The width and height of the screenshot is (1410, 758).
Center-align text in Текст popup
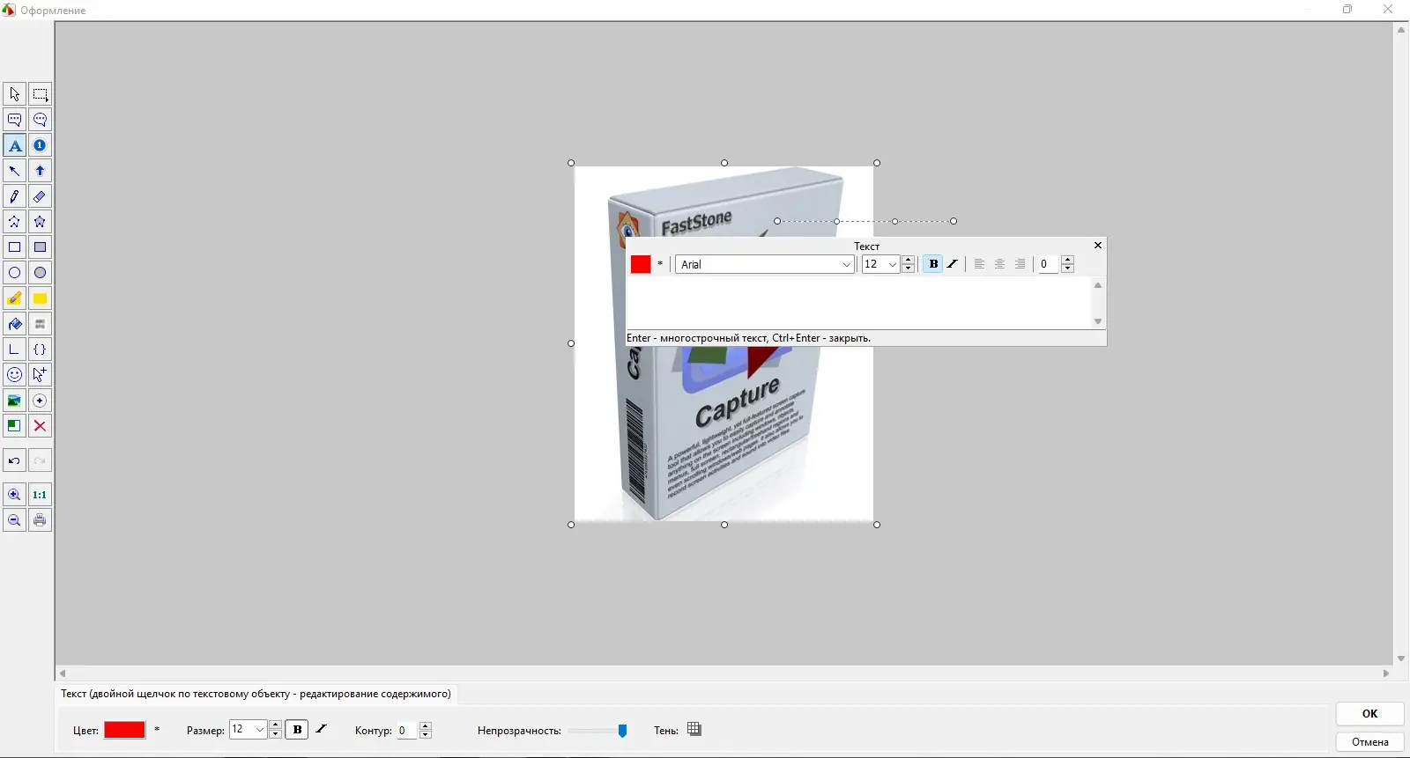(x=999, y=264)
